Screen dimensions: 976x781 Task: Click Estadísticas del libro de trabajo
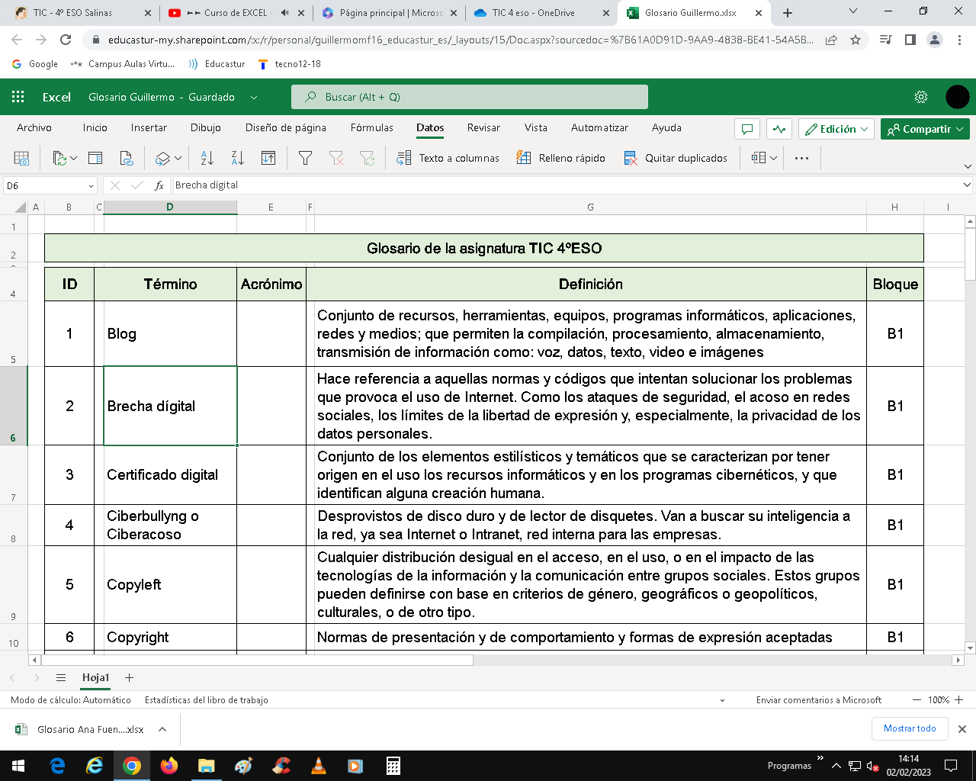[x=207, y=699]
